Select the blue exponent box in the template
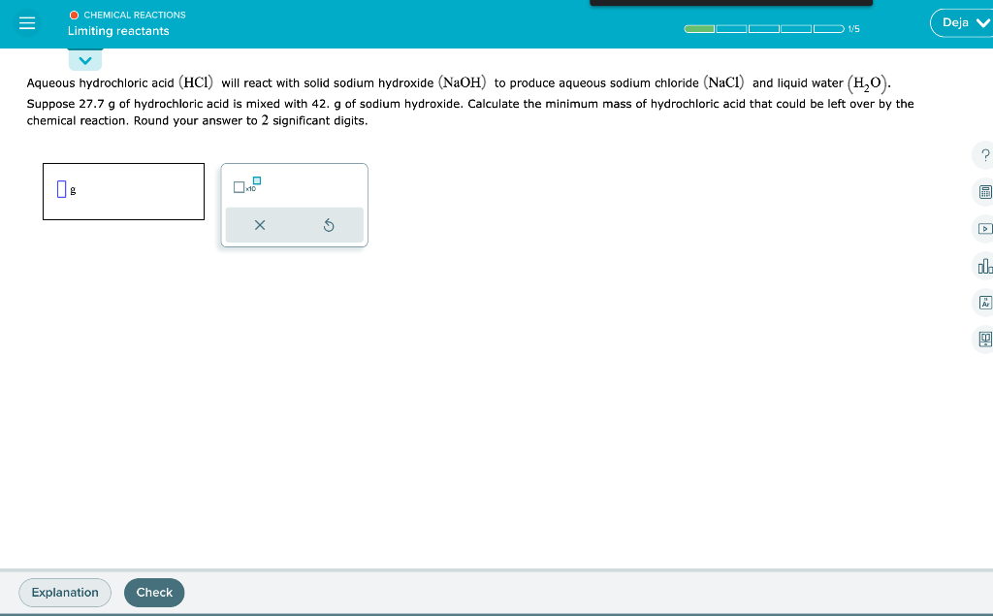 [255, 179]
